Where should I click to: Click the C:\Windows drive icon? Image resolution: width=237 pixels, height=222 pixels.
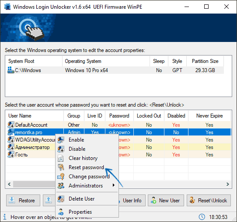pos(11,70)
